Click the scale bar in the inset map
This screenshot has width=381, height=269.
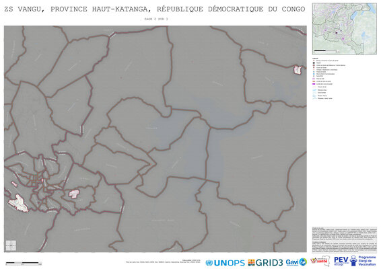coord(327,51)
